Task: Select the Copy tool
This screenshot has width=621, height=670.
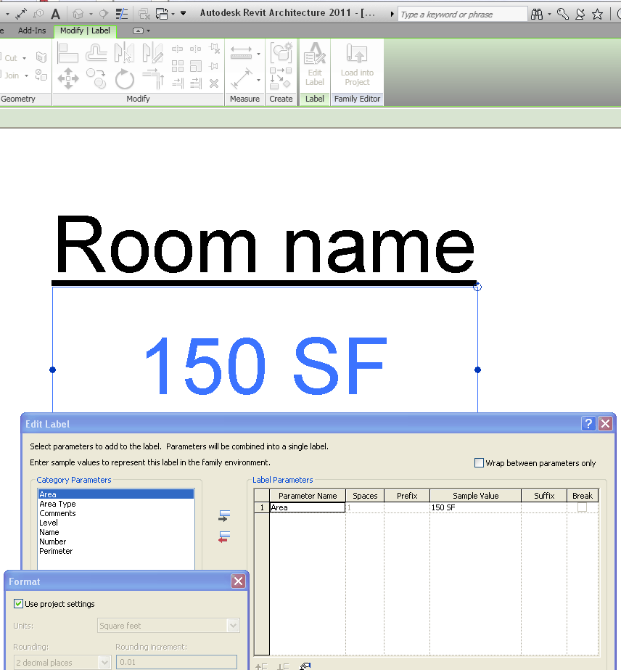Action: coord(96,78)
